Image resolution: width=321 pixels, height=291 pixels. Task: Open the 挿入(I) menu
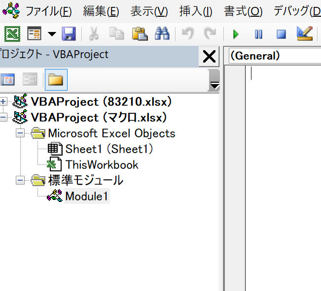tap(196, 11)
